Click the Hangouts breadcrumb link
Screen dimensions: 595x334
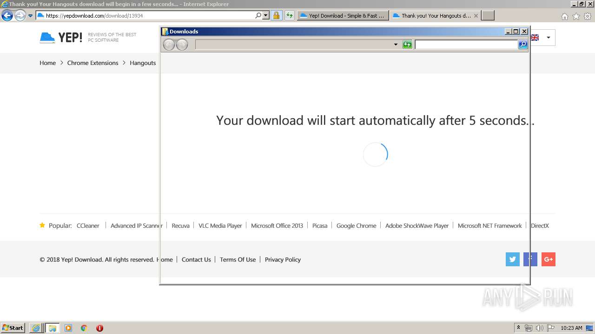(143, 63)
